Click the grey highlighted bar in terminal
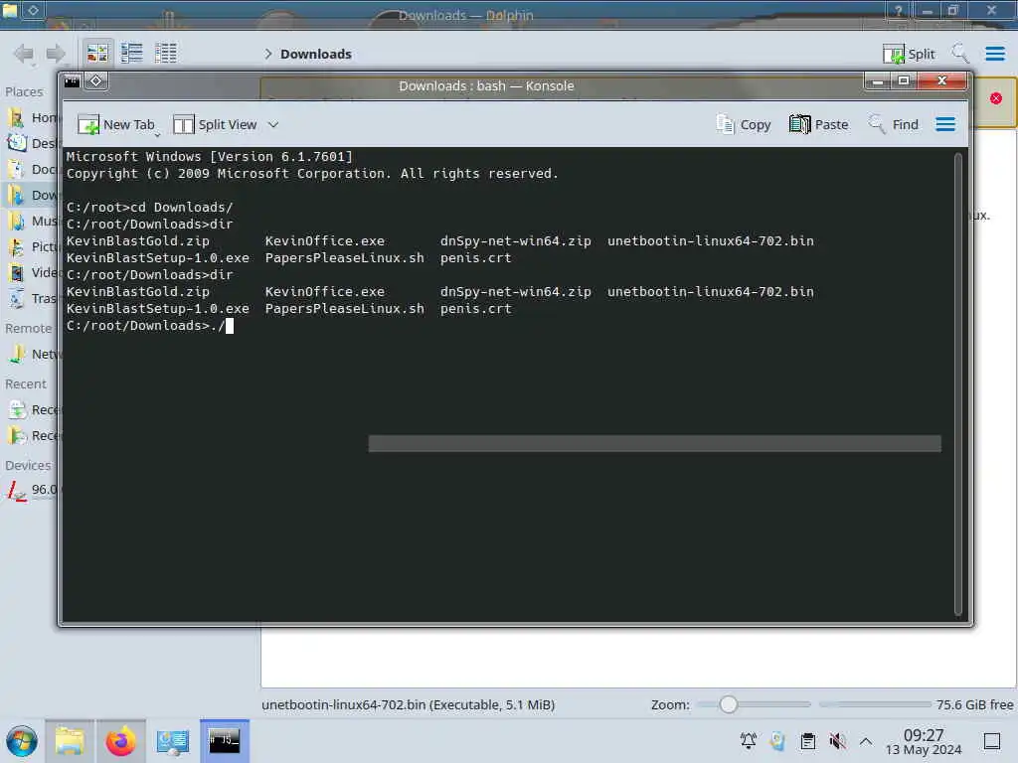Image resolution: width=1018 pixels, height=763 pixels. (654, 444)
